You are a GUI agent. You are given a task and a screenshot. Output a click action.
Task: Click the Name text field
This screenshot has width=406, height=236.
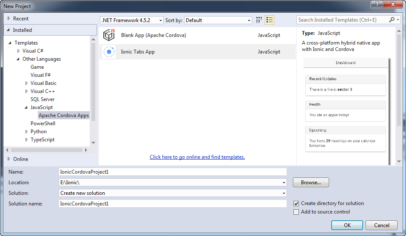[173, 172]
